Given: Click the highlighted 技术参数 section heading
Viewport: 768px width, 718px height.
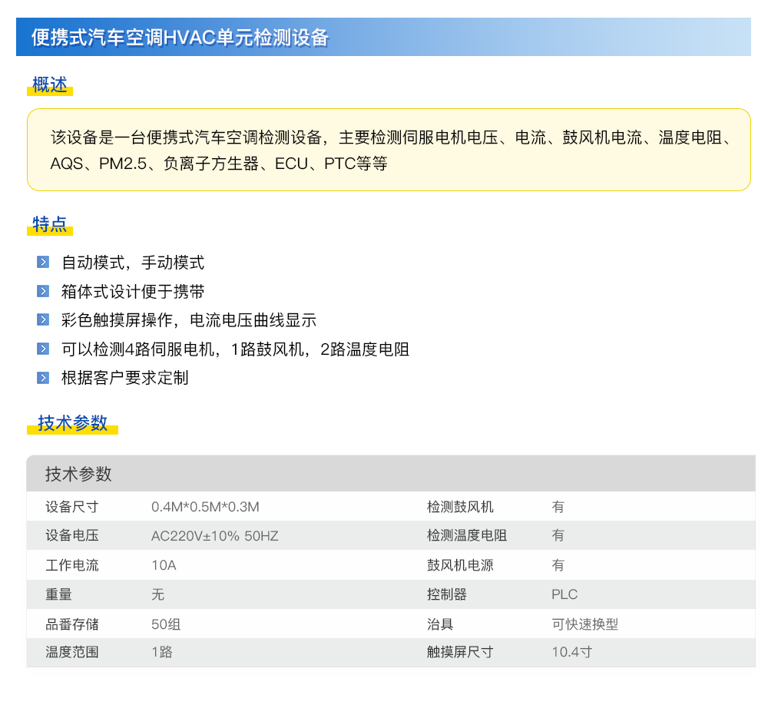Looking at the screenshot, I should [x=73, y=423].
